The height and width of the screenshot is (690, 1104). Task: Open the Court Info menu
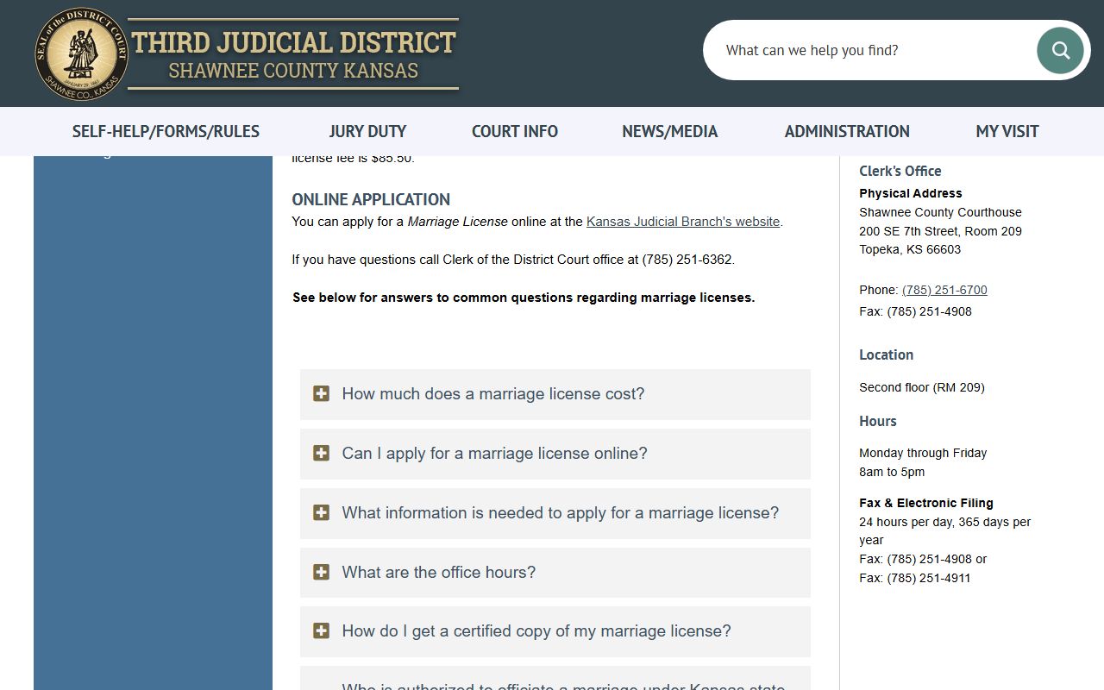click(x=515, y=131)
